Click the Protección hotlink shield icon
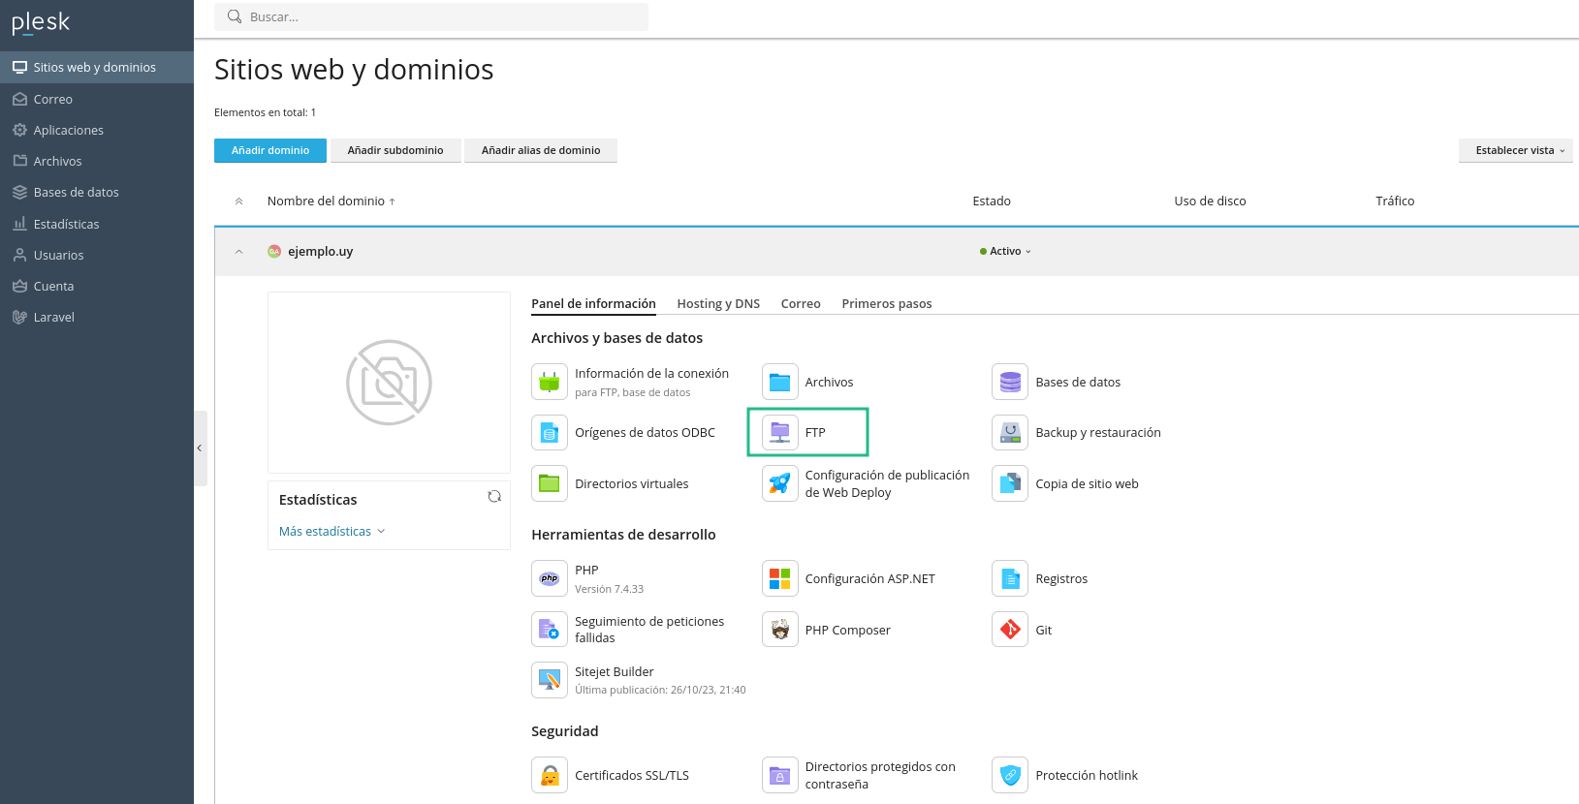Image resolution: width=1579 pixels, height=804 pixels. pos(1010,775)
